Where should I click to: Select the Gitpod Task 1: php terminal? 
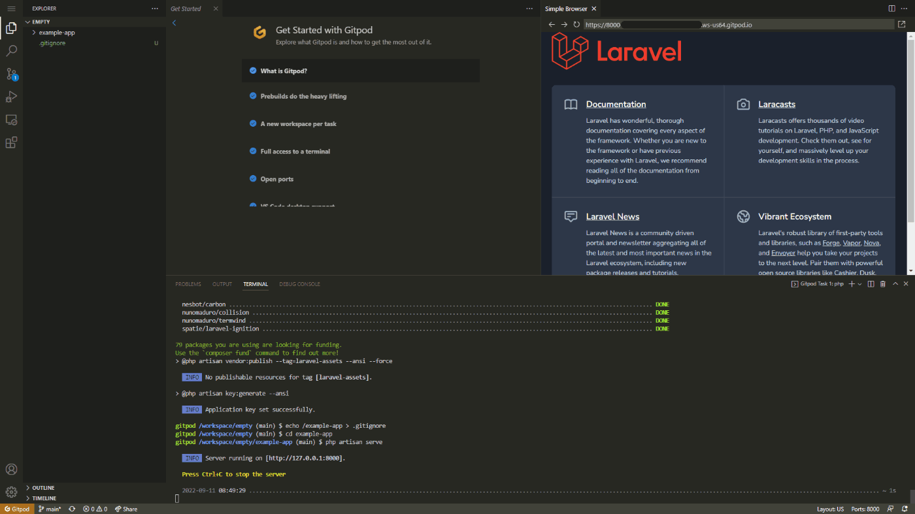818,284
